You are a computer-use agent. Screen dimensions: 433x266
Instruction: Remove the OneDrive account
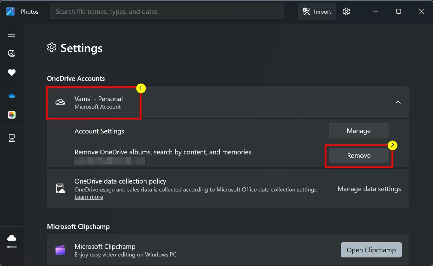pos(358,156)
